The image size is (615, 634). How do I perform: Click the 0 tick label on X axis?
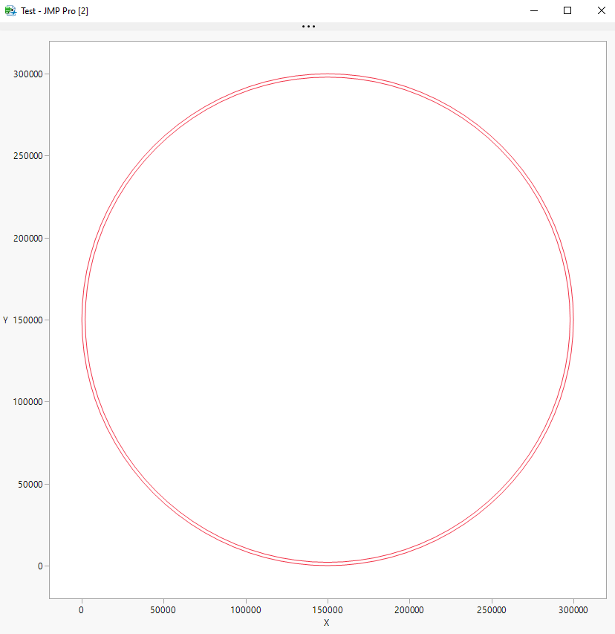[80, 609]
